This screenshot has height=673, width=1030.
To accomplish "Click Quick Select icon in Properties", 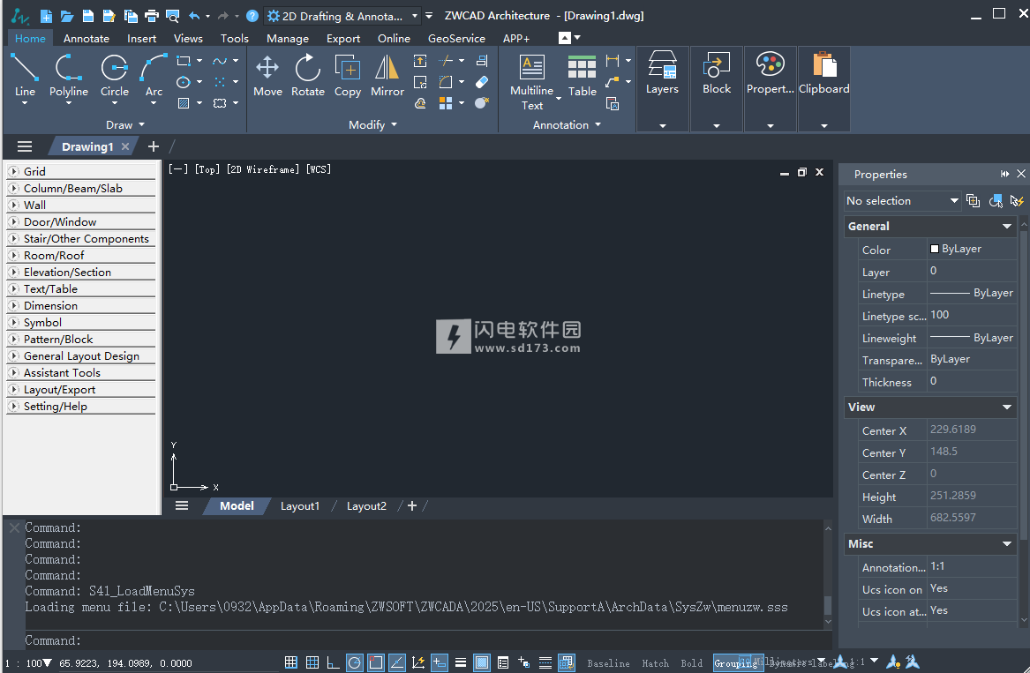I will tap(1017, 201).
